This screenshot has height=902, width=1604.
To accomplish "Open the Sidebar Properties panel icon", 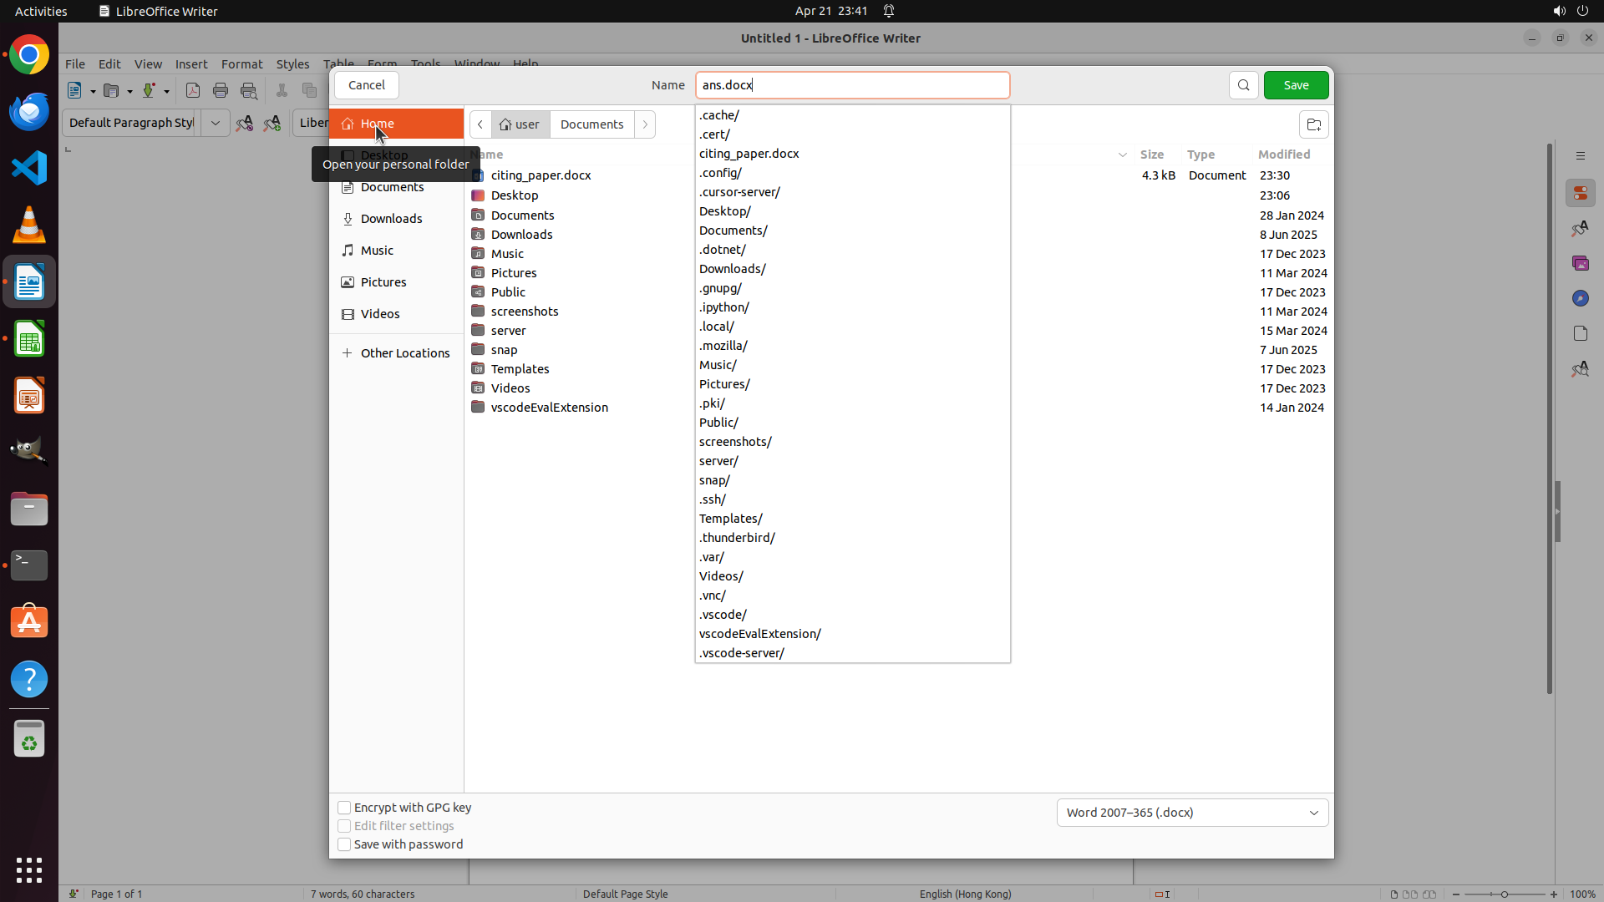I will [1580, 193].
